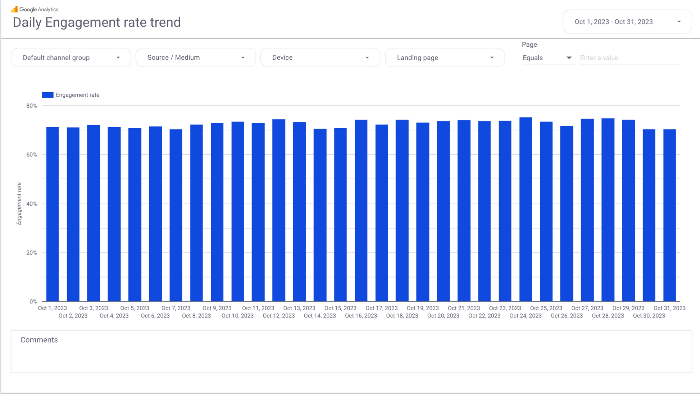Expand the Device filter dropdown
Screen dimensions: 700x394
(320, 57)
